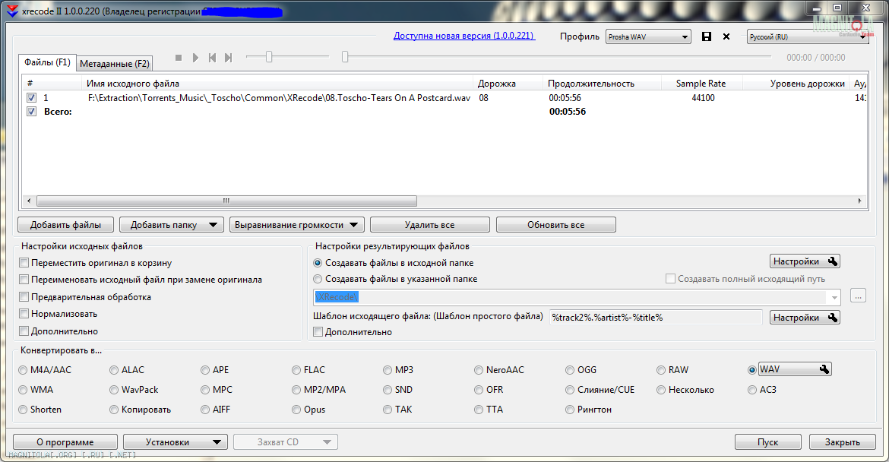Select the FLAC output format

click(x=297, y=370)
